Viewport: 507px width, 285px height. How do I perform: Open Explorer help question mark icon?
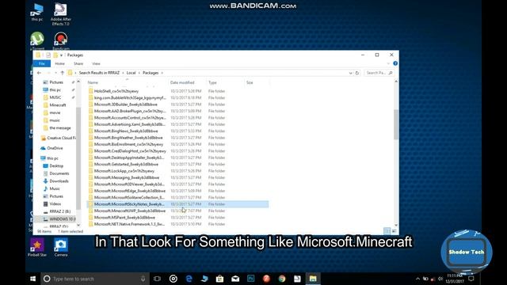click(x=395, y=63)
